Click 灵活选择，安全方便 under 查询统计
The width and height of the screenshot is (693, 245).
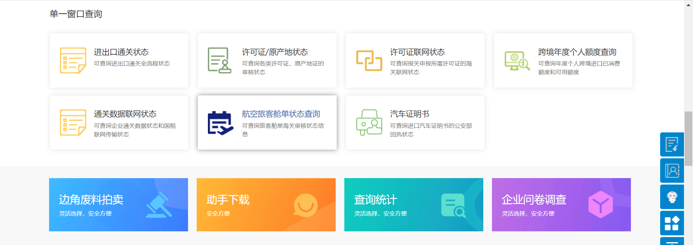tap(380, 213)
